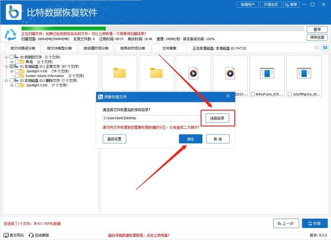Check the BitHuiFuIns file checkbox
Screen dimensions: 331x240
[x=253, y=94]
